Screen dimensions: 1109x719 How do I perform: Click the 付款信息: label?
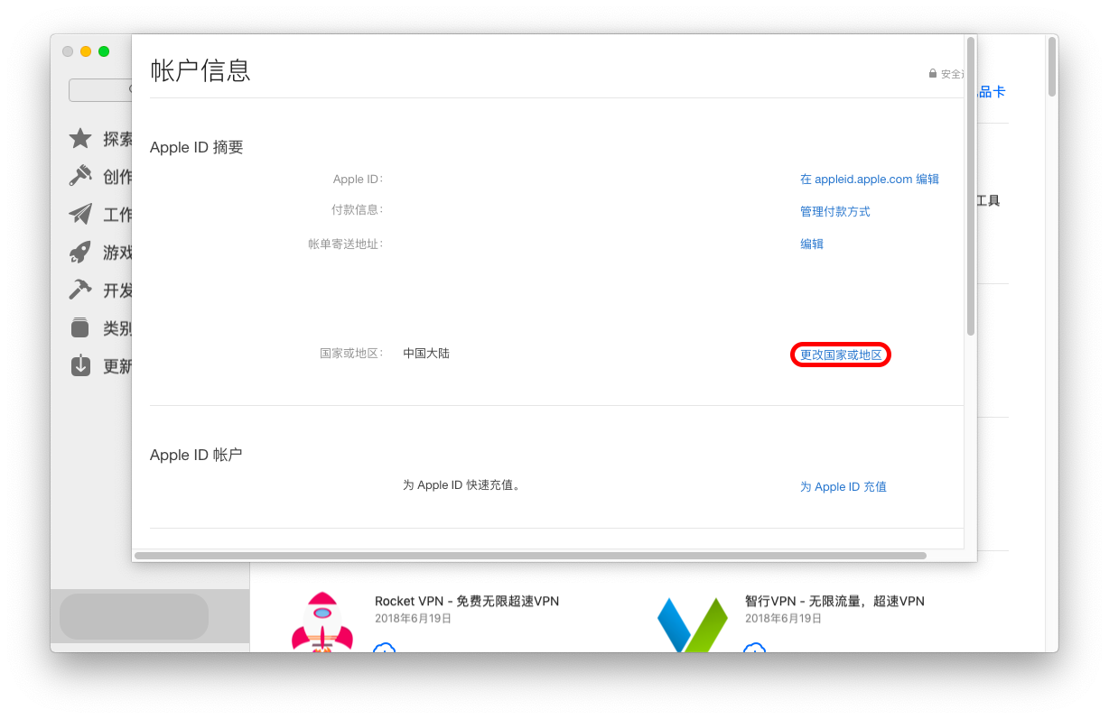[x=358, y=210]
